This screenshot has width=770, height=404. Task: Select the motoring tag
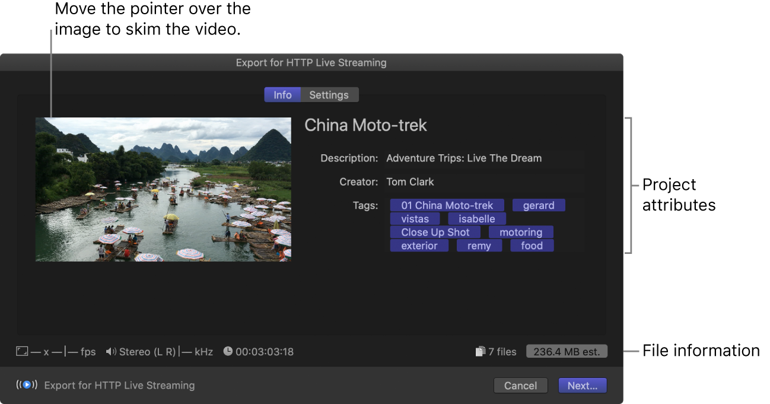pyautogui.click(x=521, y=232)
